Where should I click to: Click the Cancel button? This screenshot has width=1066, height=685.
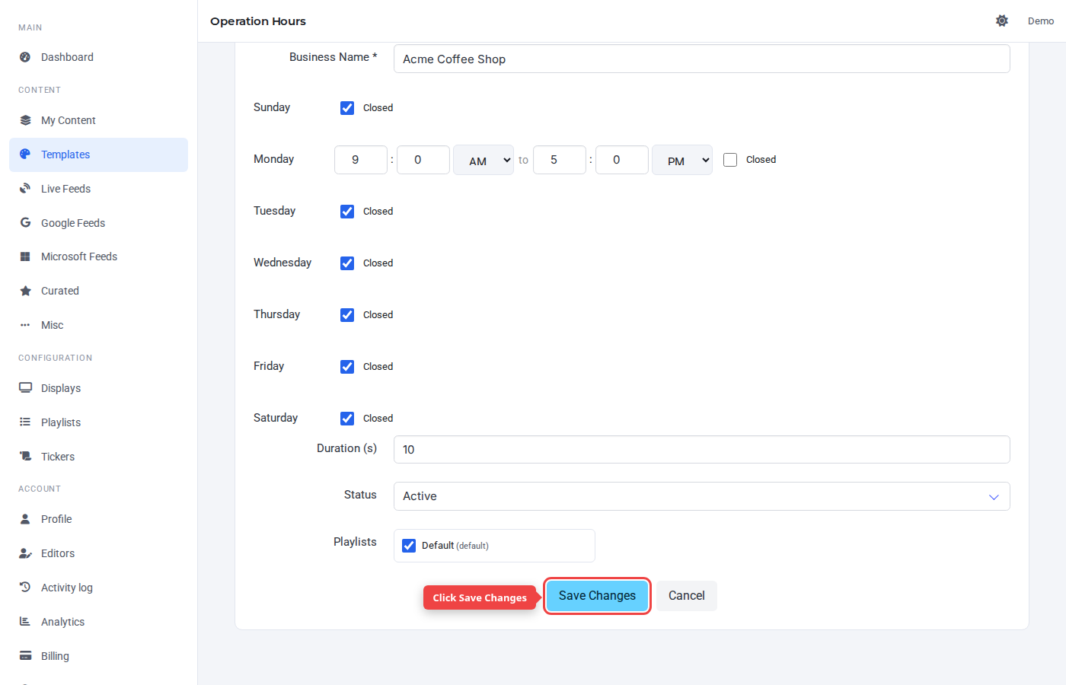687,596
